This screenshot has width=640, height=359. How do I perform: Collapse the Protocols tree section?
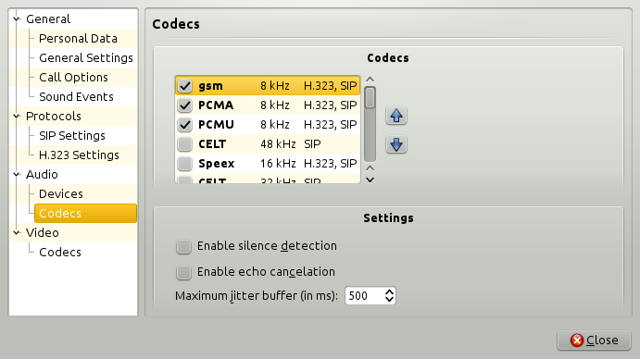(x=17, y=117)
